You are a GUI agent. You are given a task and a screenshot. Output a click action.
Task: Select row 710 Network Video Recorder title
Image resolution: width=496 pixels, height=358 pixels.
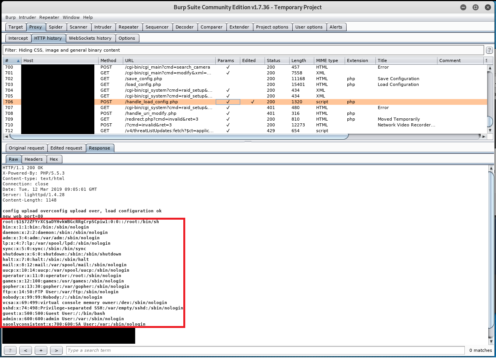click(406, 125)
